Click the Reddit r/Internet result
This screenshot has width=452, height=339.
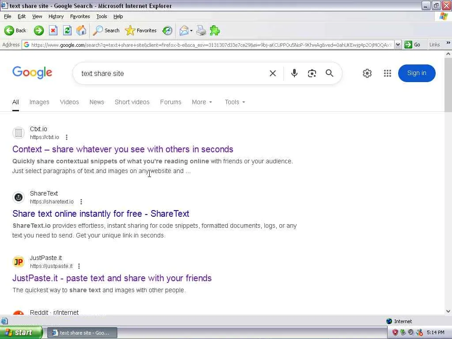pyautogui.click(x=54, y=313)
